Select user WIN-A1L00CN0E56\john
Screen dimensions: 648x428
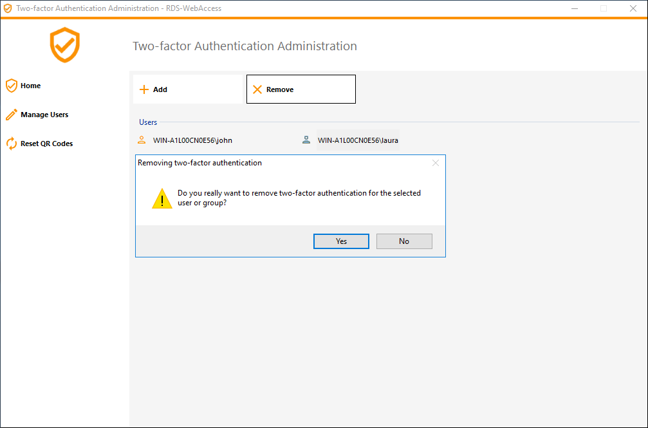click(x=192, y=140)
